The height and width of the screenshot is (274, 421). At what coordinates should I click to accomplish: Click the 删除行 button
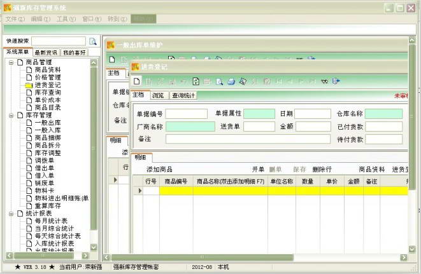tap(322, 170)
